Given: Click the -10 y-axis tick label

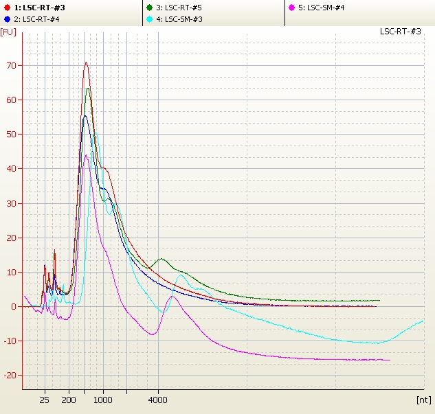Looking at the screenshot, I should tap(10, 341).
